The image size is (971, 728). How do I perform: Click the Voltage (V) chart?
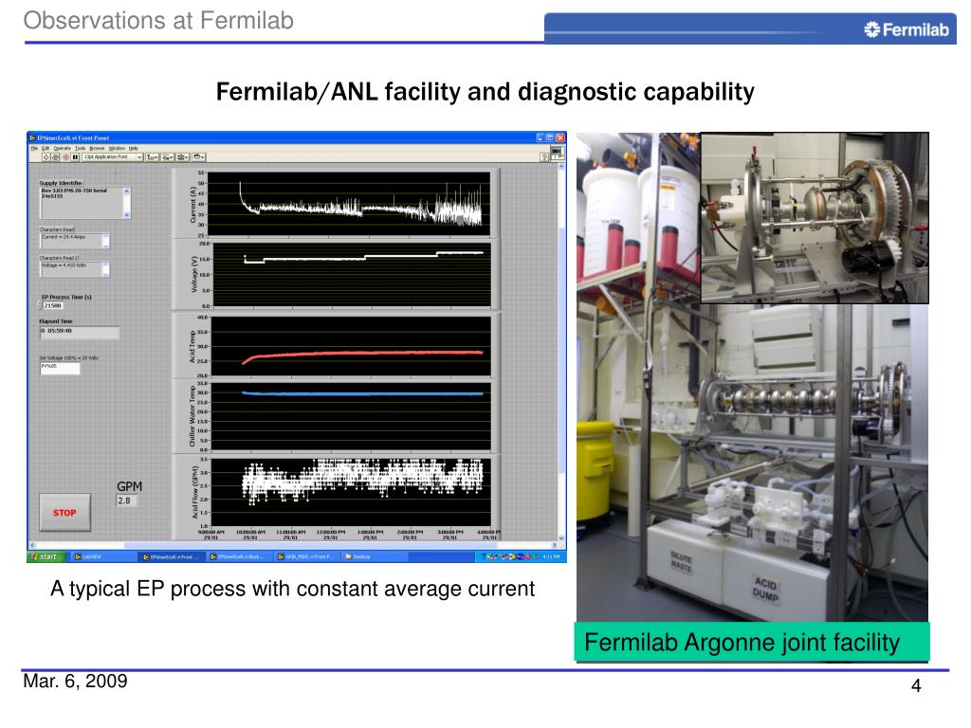[x=351, y=274]
